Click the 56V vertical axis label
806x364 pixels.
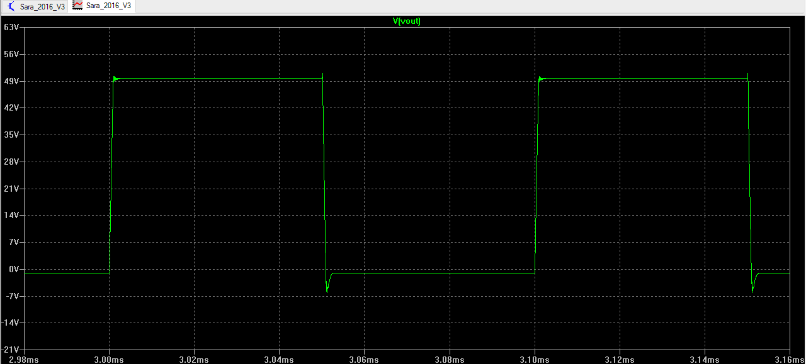pos(13,55)
